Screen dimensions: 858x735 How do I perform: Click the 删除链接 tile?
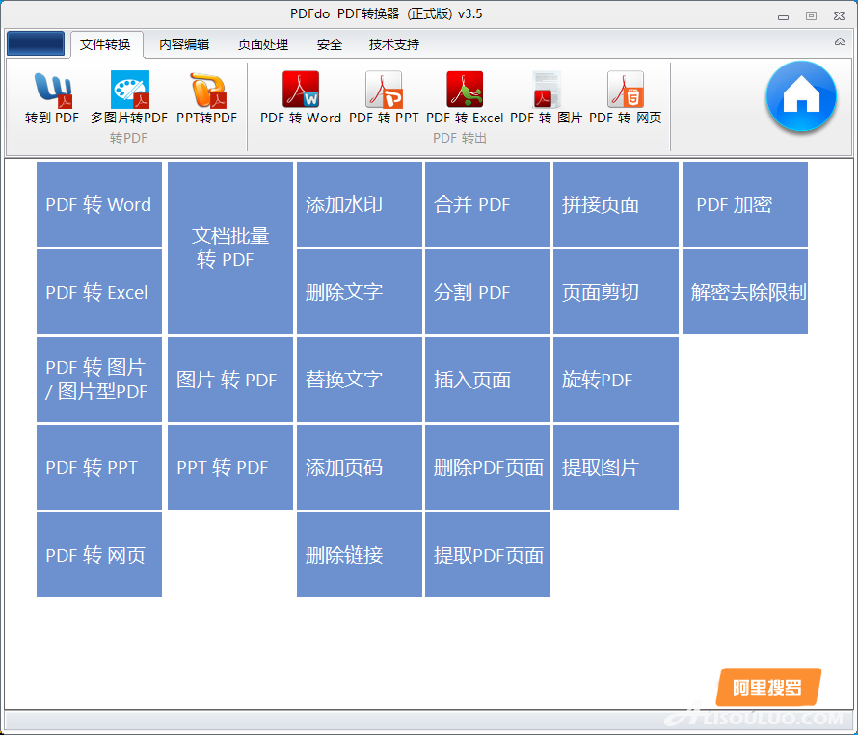point(360,555)
